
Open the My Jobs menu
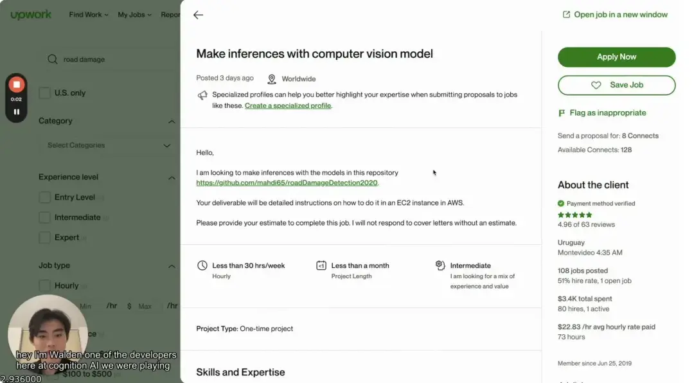pos(134,15)
